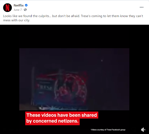Image resolution: width=149 pixels, height=134 pixels.
Task: Show the public audience globe icon
Action: pos(25,10)
